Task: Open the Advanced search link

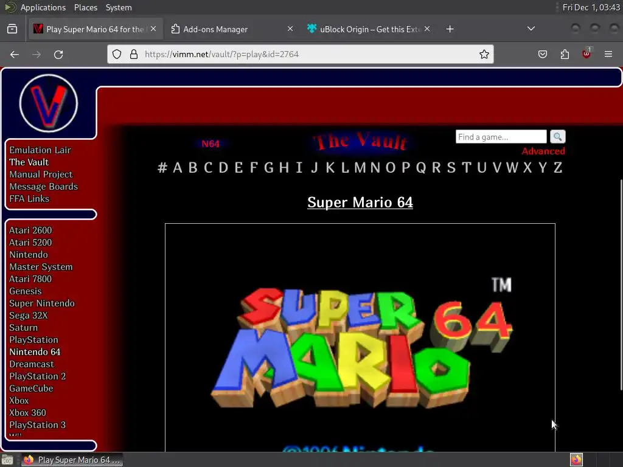Action: click(543, 151)
